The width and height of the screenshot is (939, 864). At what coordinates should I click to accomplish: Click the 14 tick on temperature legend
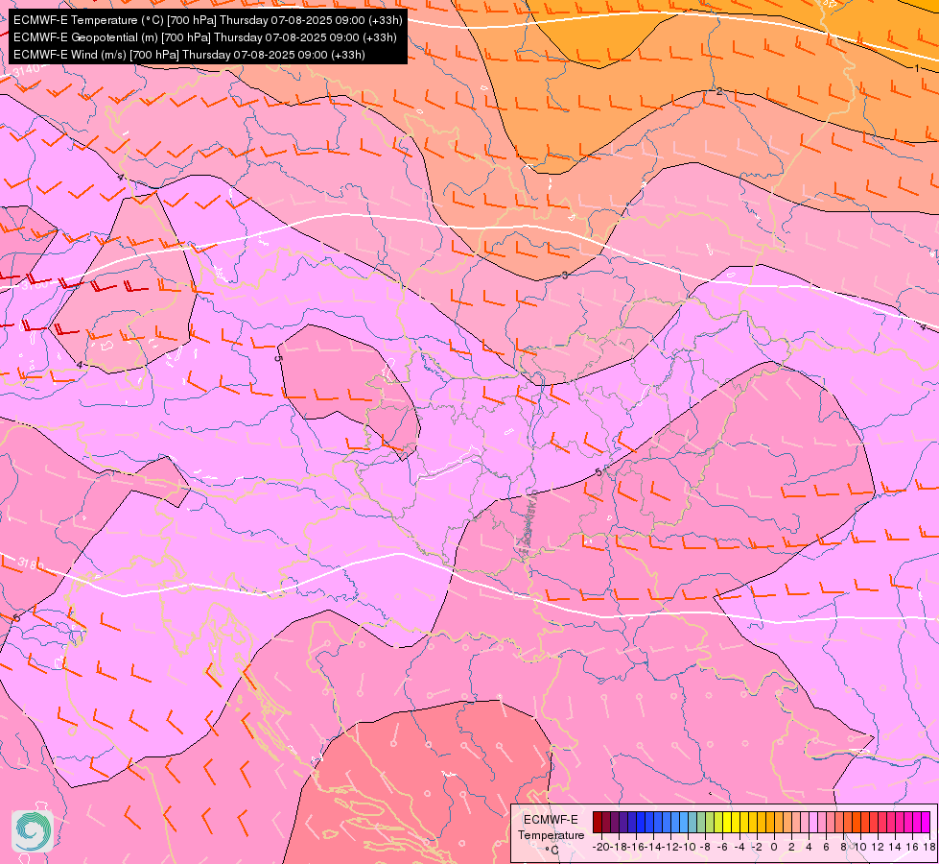pyautogui.click(x=895, y=847)
